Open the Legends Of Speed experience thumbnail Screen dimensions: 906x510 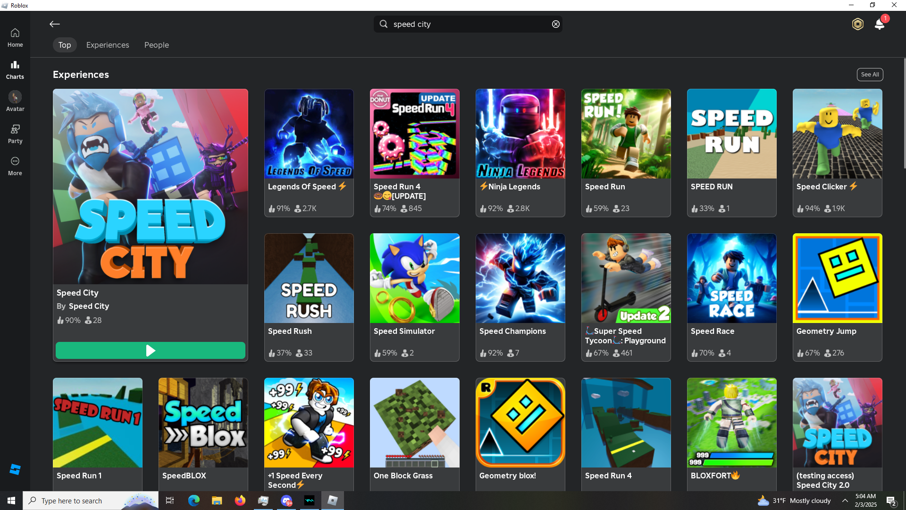[x=309, y=134]
